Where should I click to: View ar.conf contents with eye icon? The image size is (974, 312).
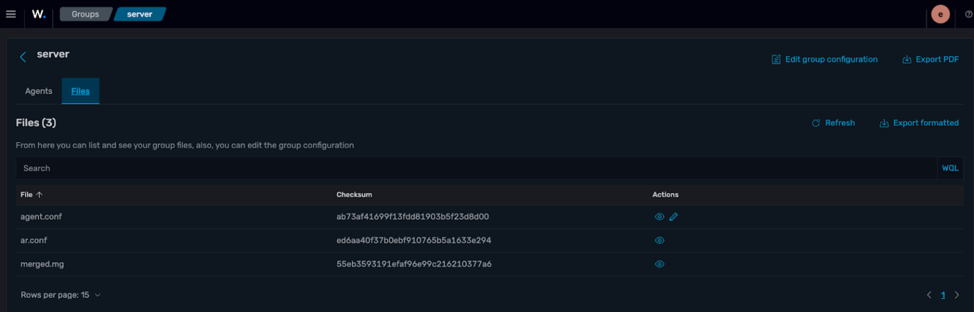[x=660, y=240]
